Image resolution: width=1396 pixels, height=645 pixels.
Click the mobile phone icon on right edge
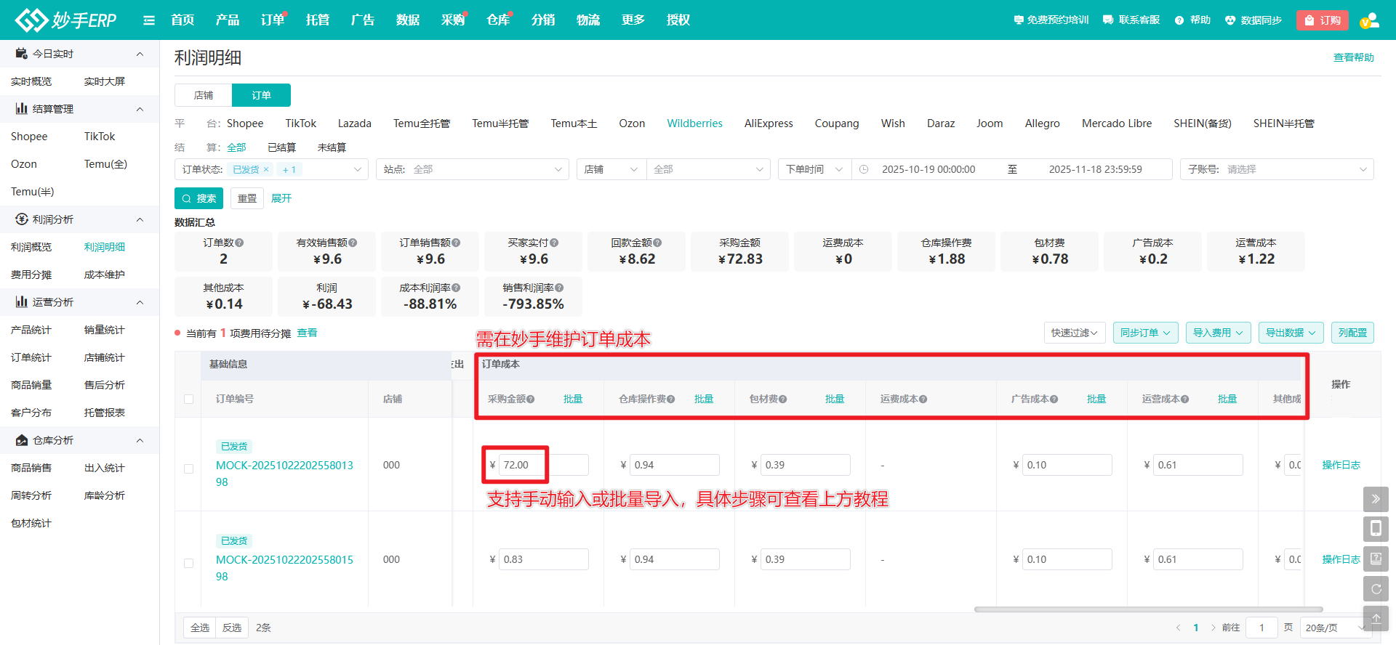(1376, 529)
